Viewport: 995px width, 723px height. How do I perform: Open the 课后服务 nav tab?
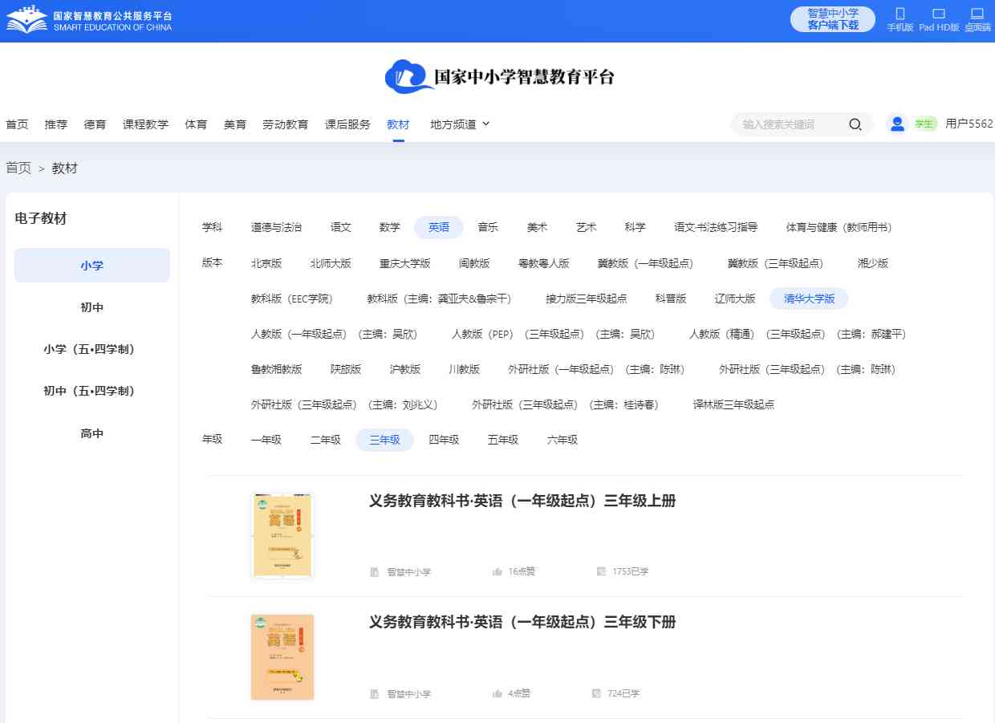tap(347, 124)
